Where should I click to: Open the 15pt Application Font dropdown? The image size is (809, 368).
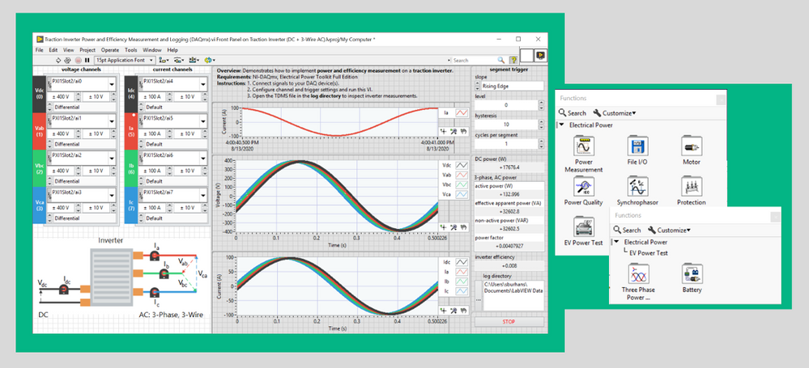123,60
